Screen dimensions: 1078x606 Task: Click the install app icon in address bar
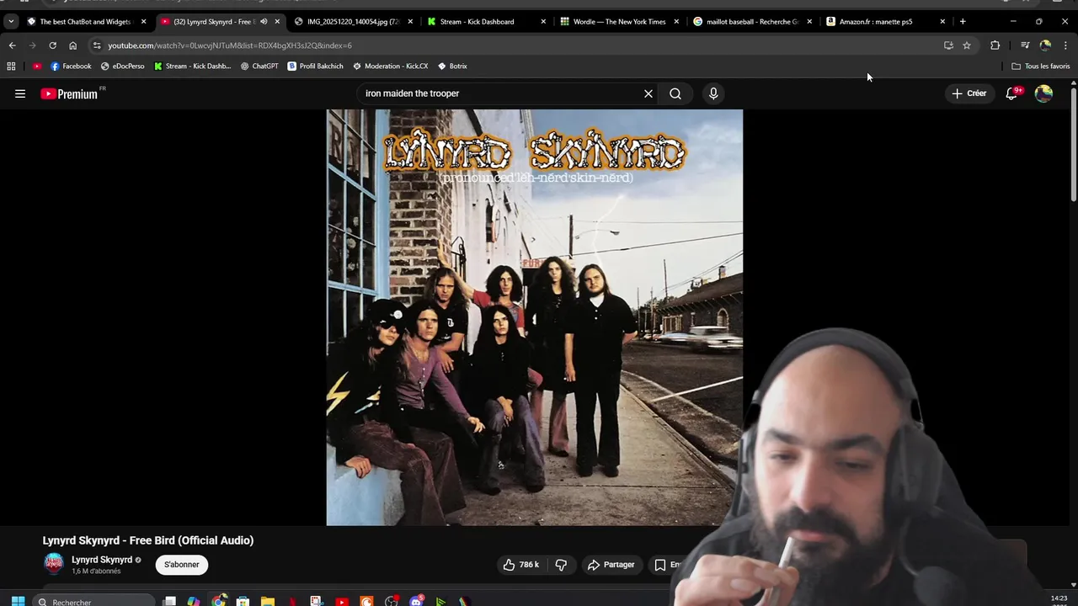[x=948, y=45]
